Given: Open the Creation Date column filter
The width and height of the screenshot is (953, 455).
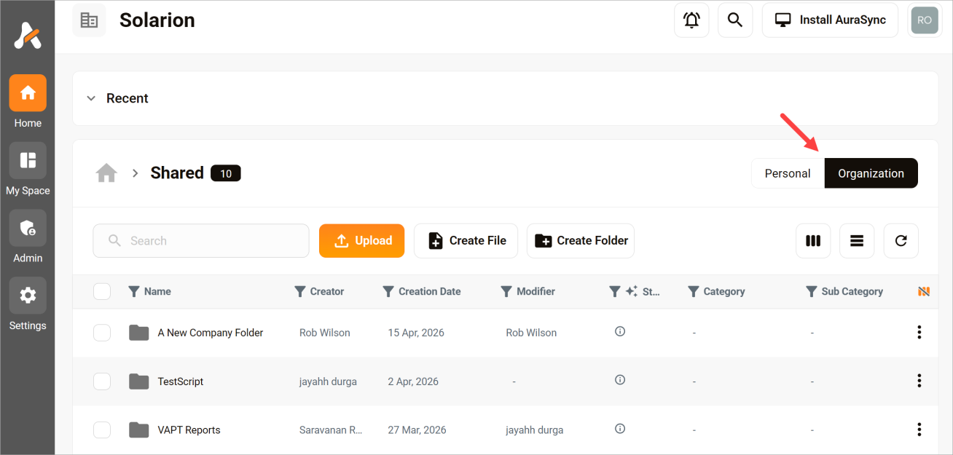Looking at the screenshot, I should pyautogui.click(x=388, y=291).
